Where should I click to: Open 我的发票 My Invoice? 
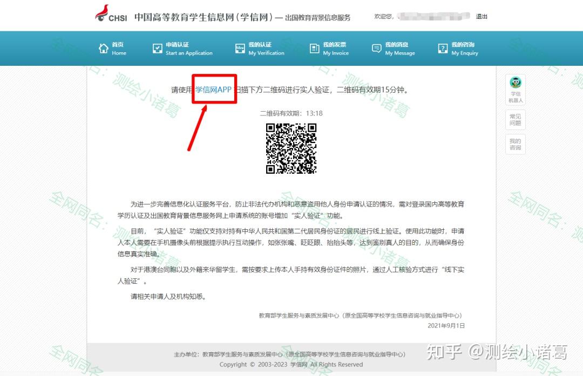[329, 49]
